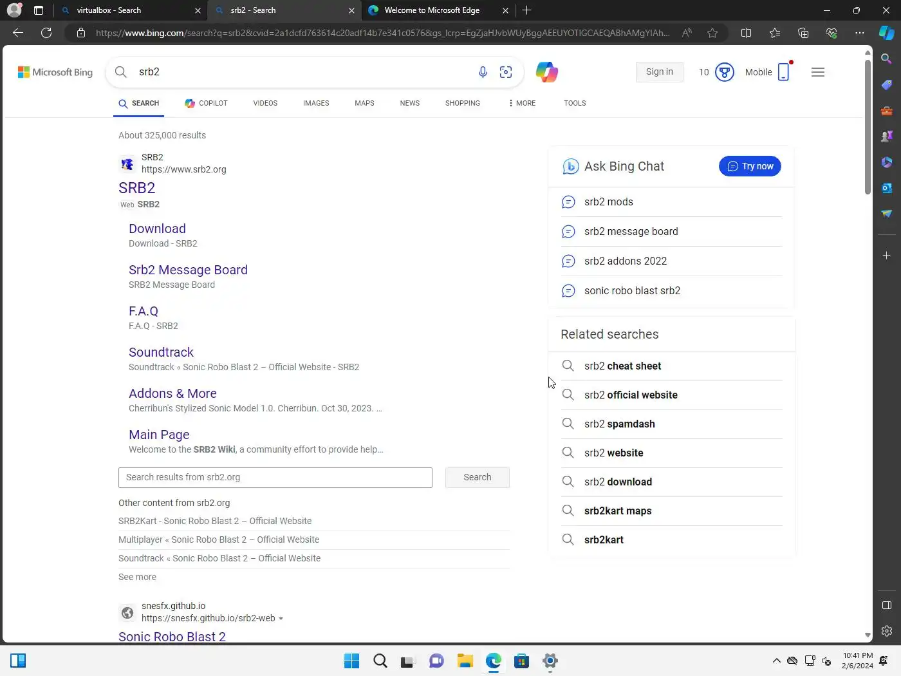Viewport: 901px width, 676px height.
Task: Open the Download sitelink
Action: [x=157, y=229]
